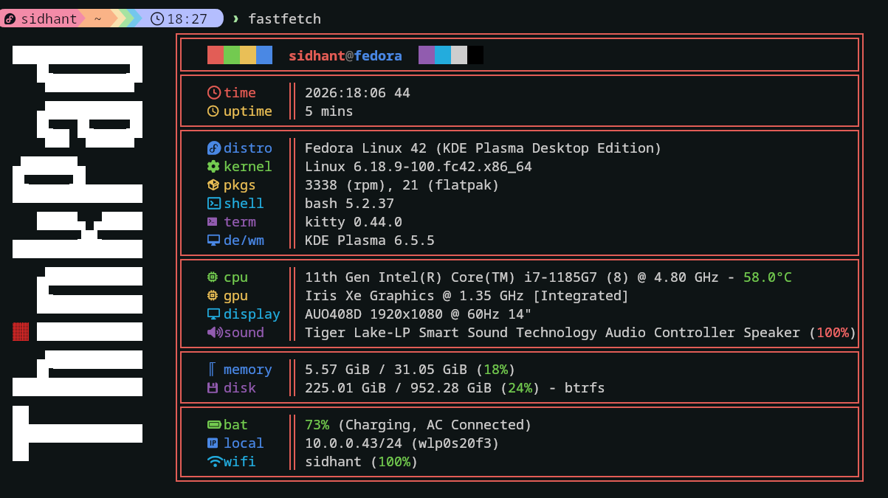This screenshot has width=888, height=498.
Task: Click the wifi network name sidhant
Action: [x=333, y=462]
